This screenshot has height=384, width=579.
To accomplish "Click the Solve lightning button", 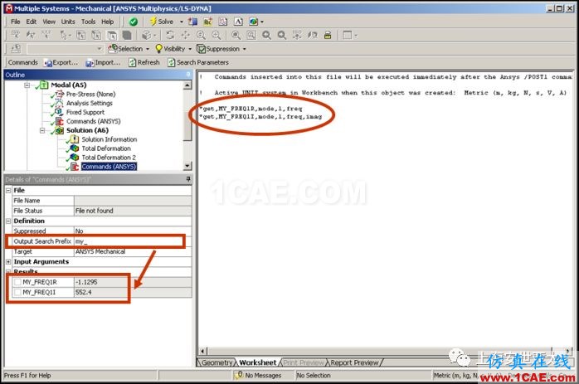I will (162, 22).
